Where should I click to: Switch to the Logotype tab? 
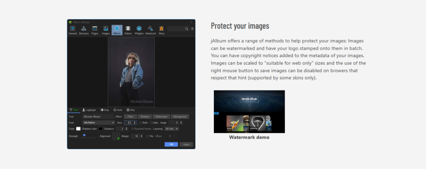coord(89,110)
